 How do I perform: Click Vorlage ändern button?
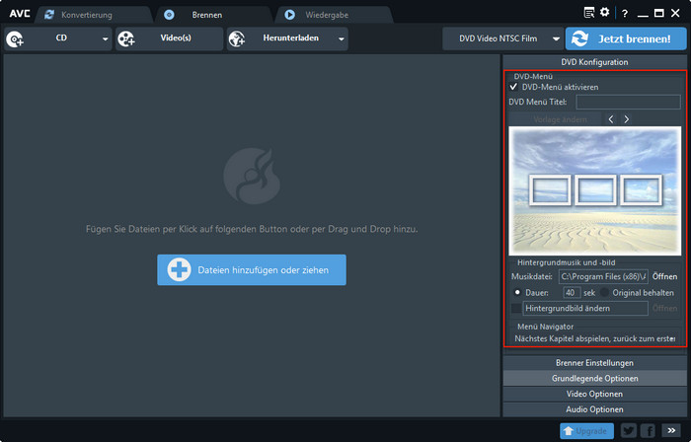point(555,119)
